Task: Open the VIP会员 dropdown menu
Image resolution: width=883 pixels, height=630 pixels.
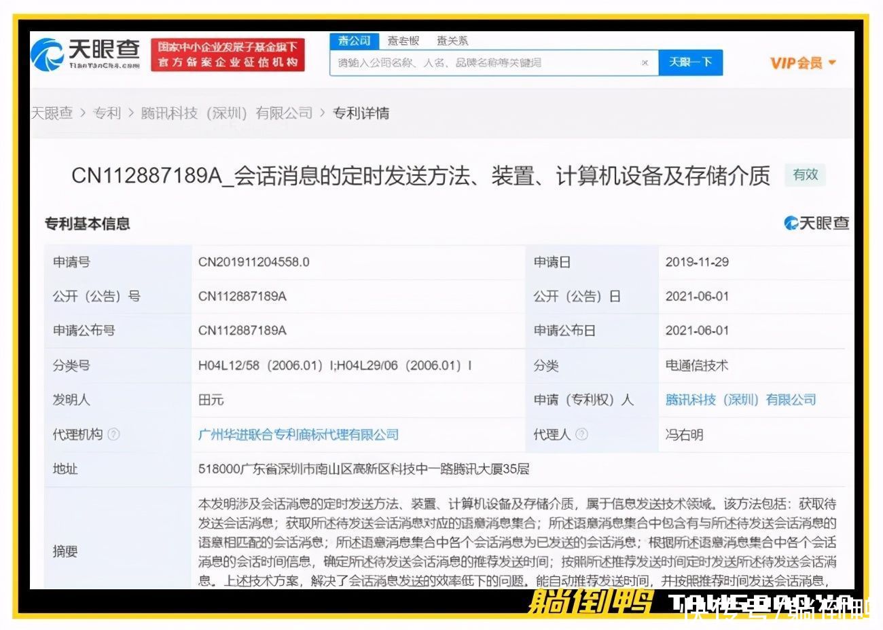Action: point(802,63)
